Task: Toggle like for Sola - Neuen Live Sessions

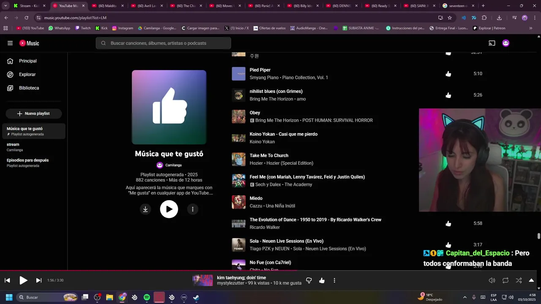Action: coord(448,245)
